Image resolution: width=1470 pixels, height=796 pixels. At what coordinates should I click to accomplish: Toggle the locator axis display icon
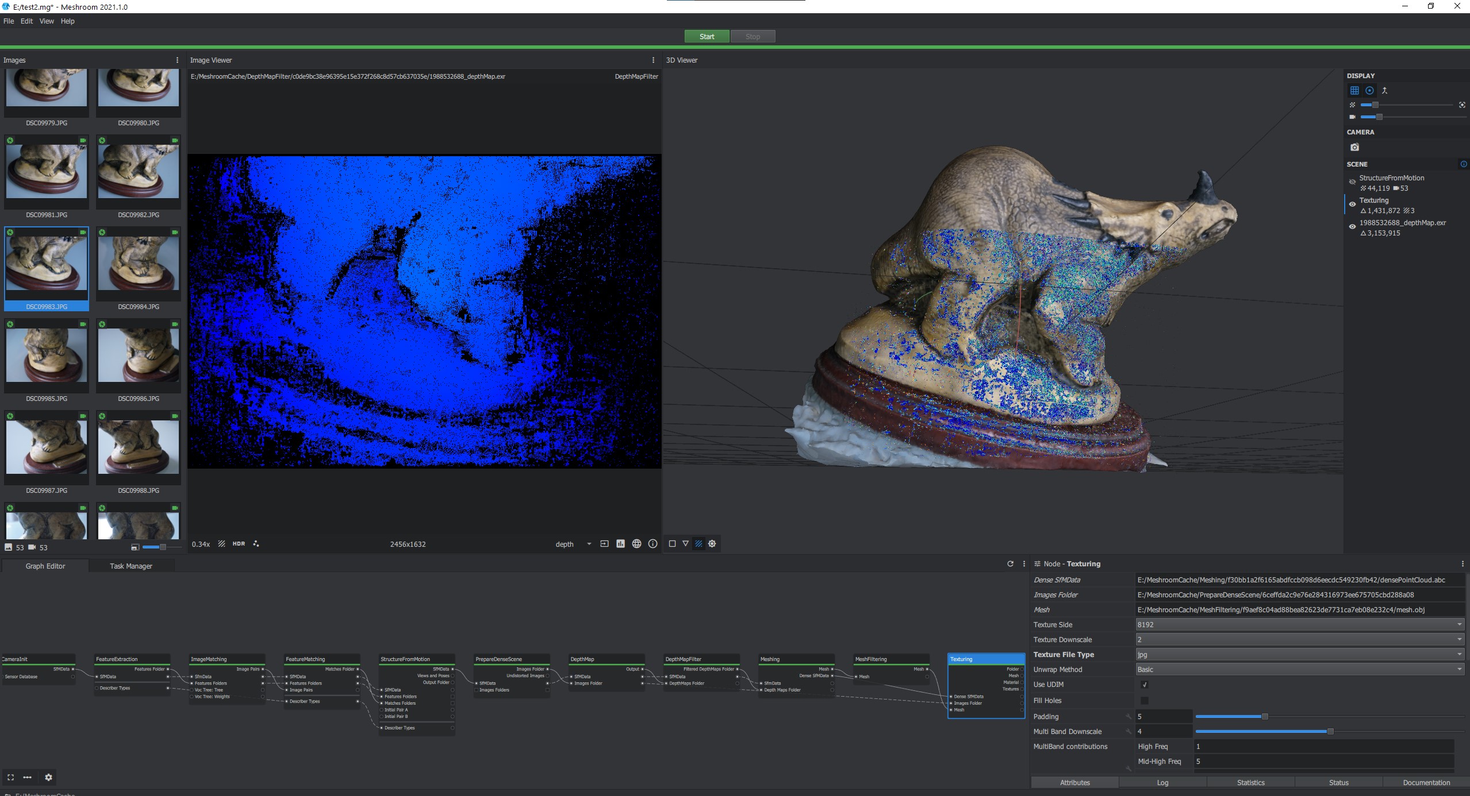pos(1384,91)
